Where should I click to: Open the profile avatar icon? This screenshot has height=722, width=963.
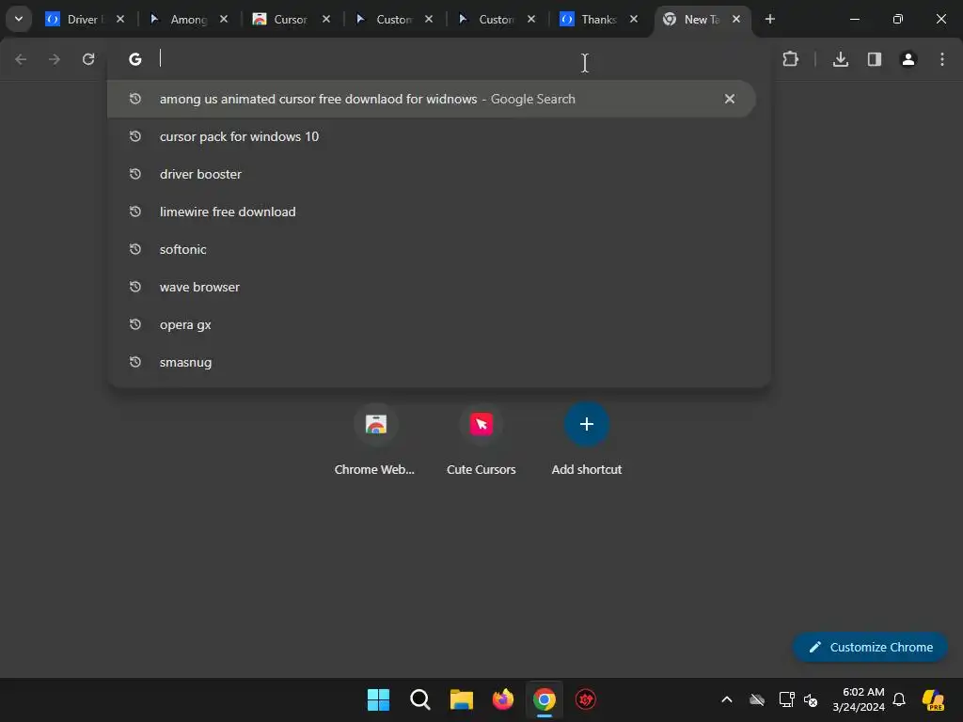[908, 59]
